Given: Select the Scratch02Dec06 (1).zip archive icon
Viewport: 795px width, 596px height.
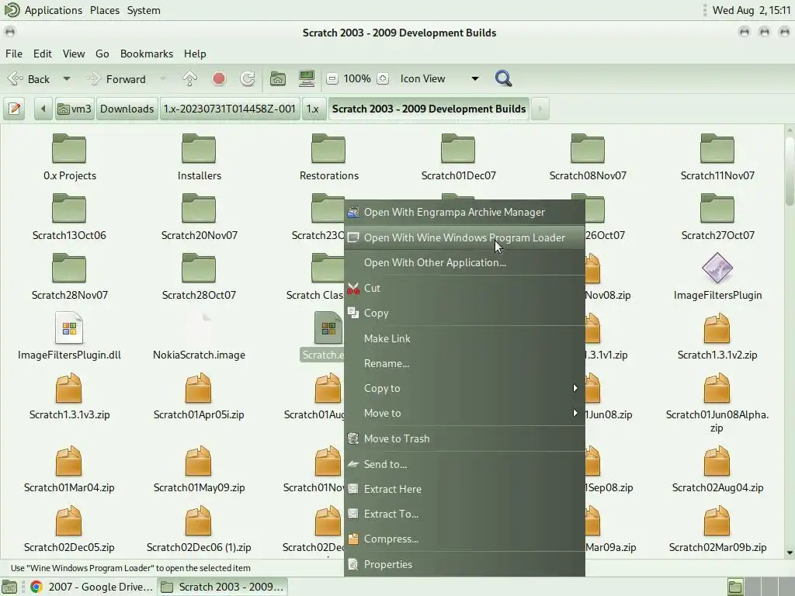Looking at the screenshot, I should point(199,521).
